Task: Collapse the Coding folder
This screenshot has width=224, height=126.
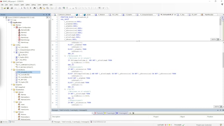Action: pyautogui.click(x=12, y=45)
